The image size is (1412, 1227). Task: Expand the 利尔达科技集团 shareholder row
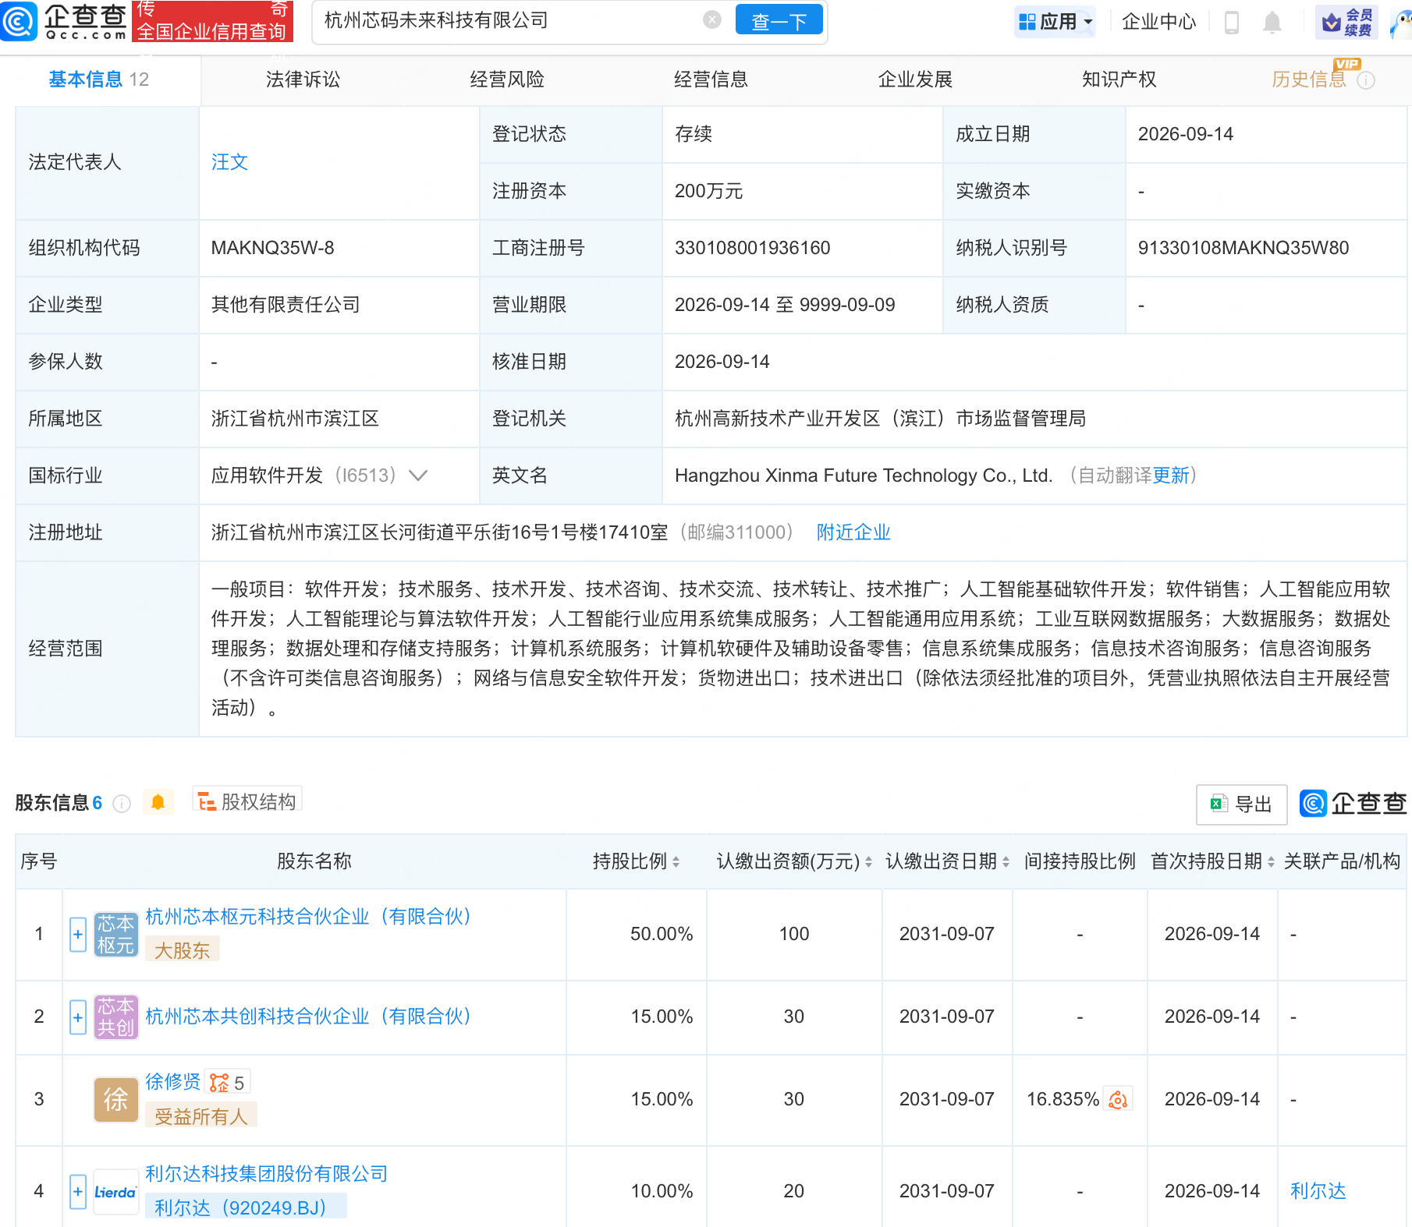coord(78,1191)
